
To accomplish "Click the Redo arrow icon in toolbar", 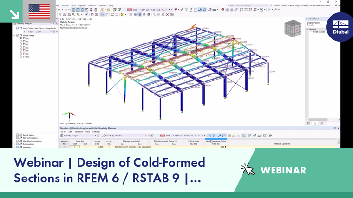I will click(65, 10).
